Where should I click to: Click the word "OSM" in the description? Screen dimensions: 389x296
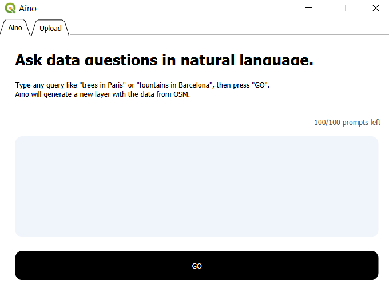coord(181,95)
